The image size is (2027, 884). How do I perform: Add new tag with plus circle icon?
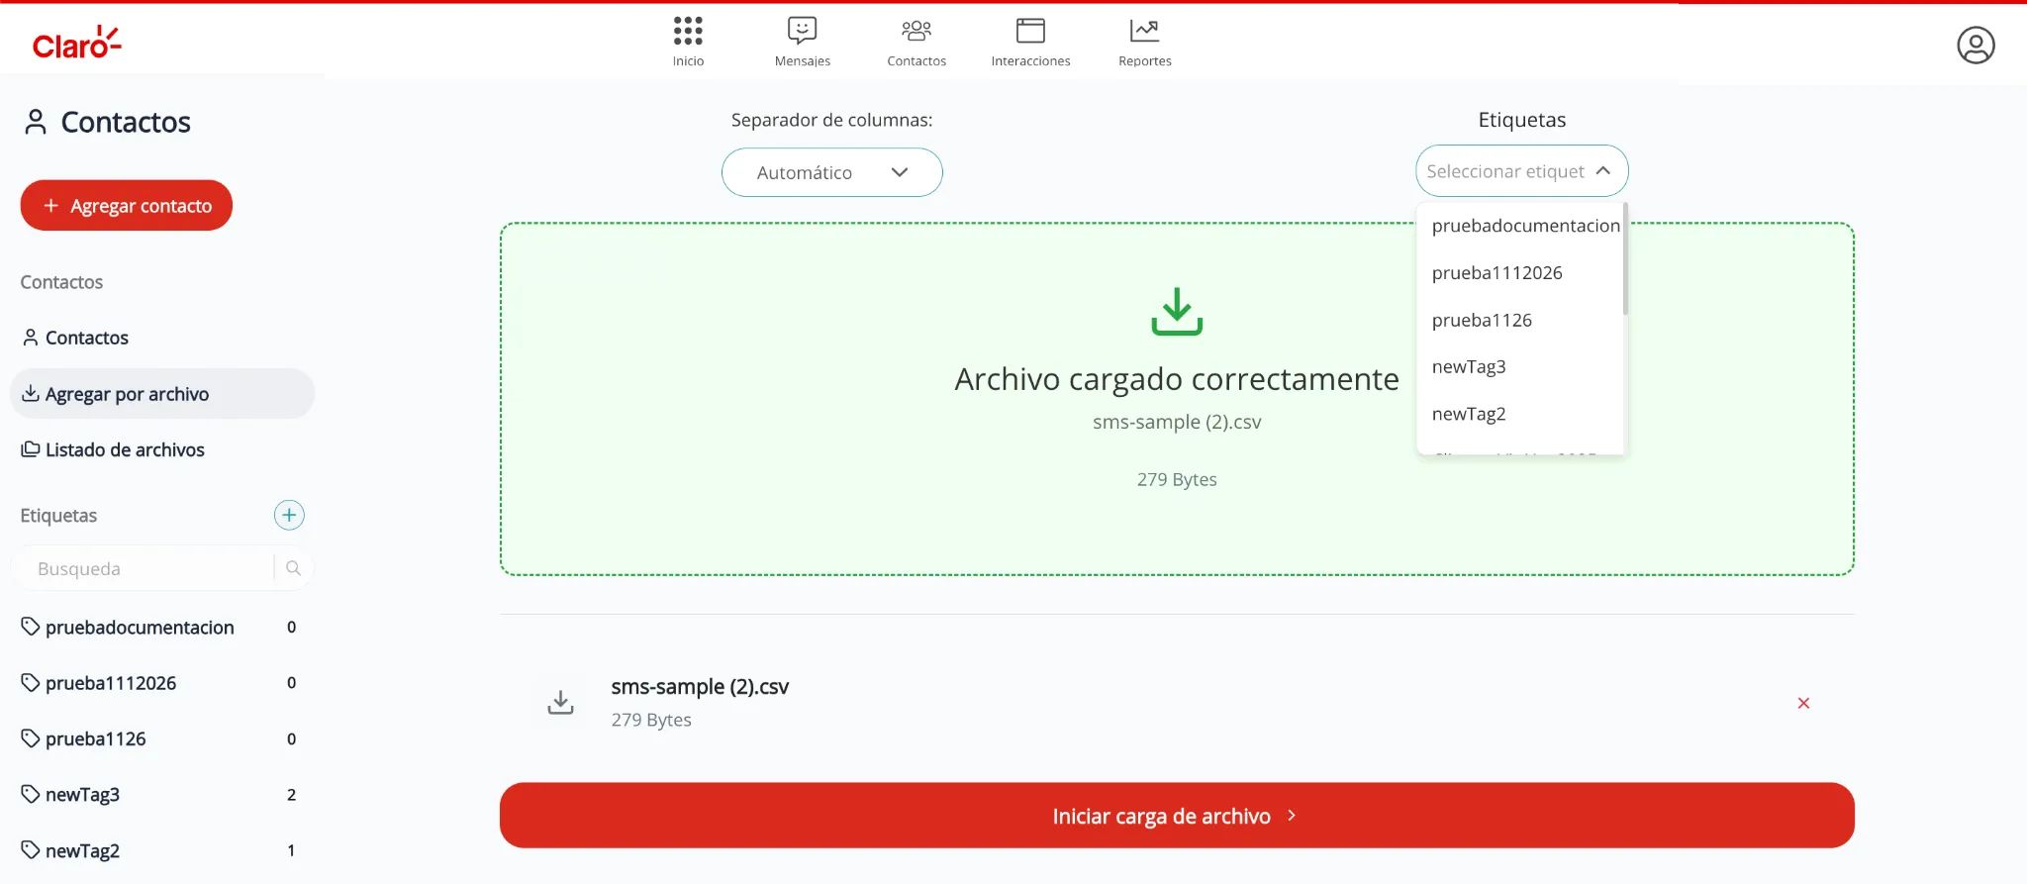tap(289, 515)
